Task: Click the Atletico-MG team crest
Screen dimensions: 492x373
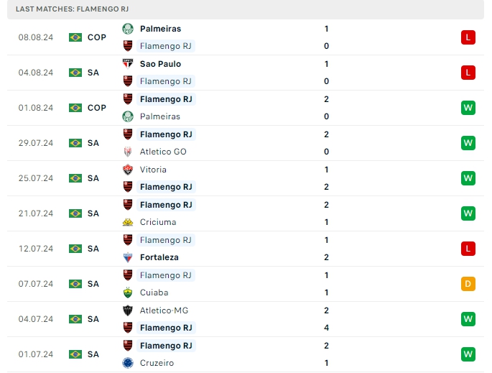Action: click(x=128, y=310)
